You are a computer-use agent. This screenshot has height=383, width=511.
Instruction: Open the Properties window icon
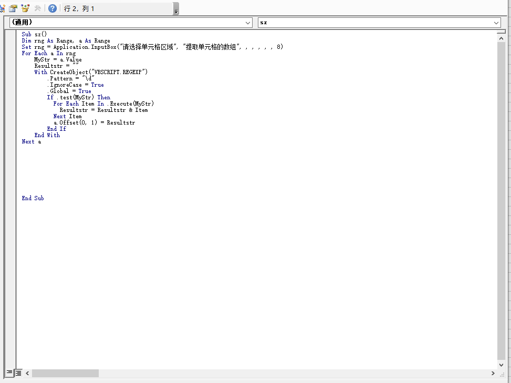(13, 8)
